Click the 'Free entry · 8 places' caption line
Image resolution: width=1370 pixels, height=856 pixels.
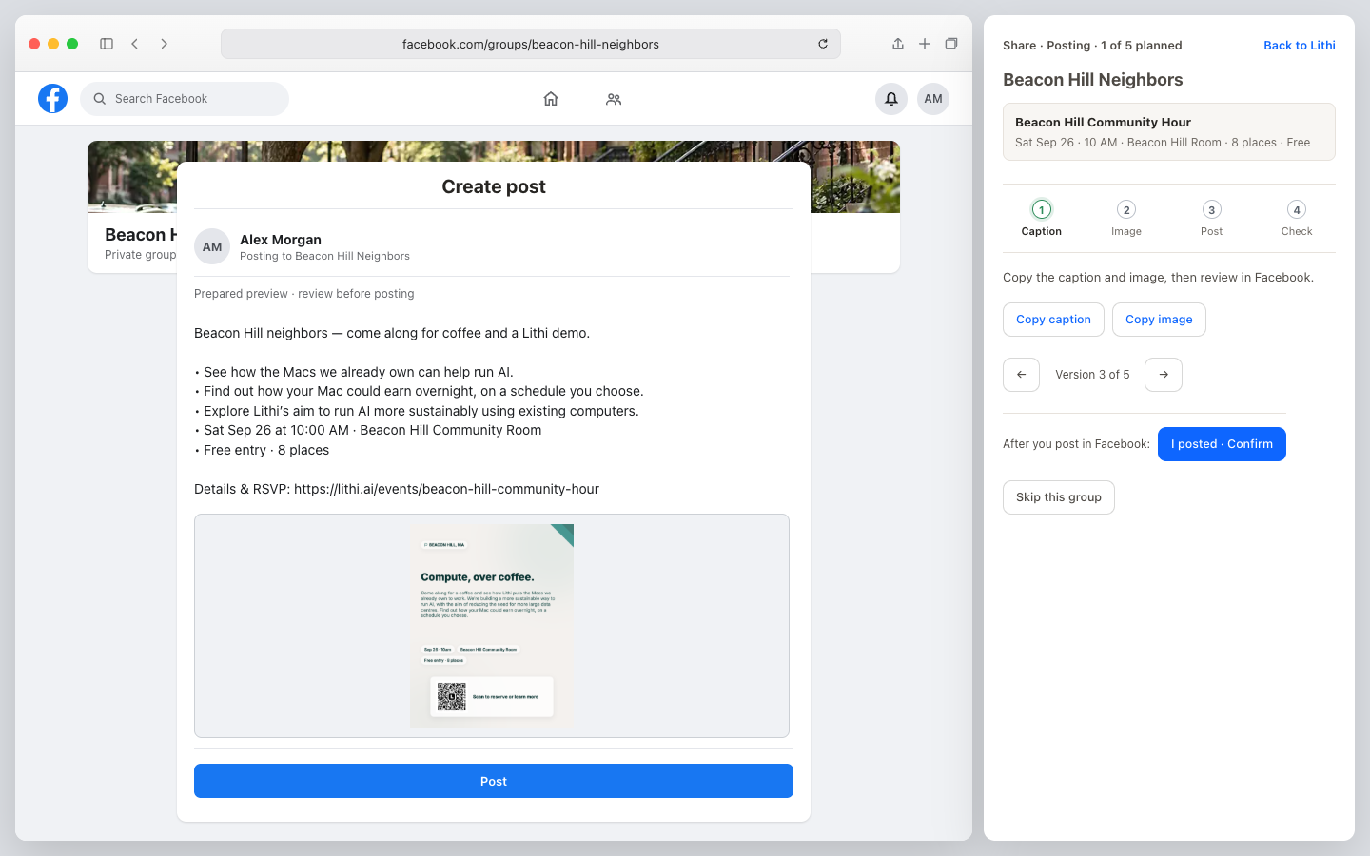coord(262,451)
